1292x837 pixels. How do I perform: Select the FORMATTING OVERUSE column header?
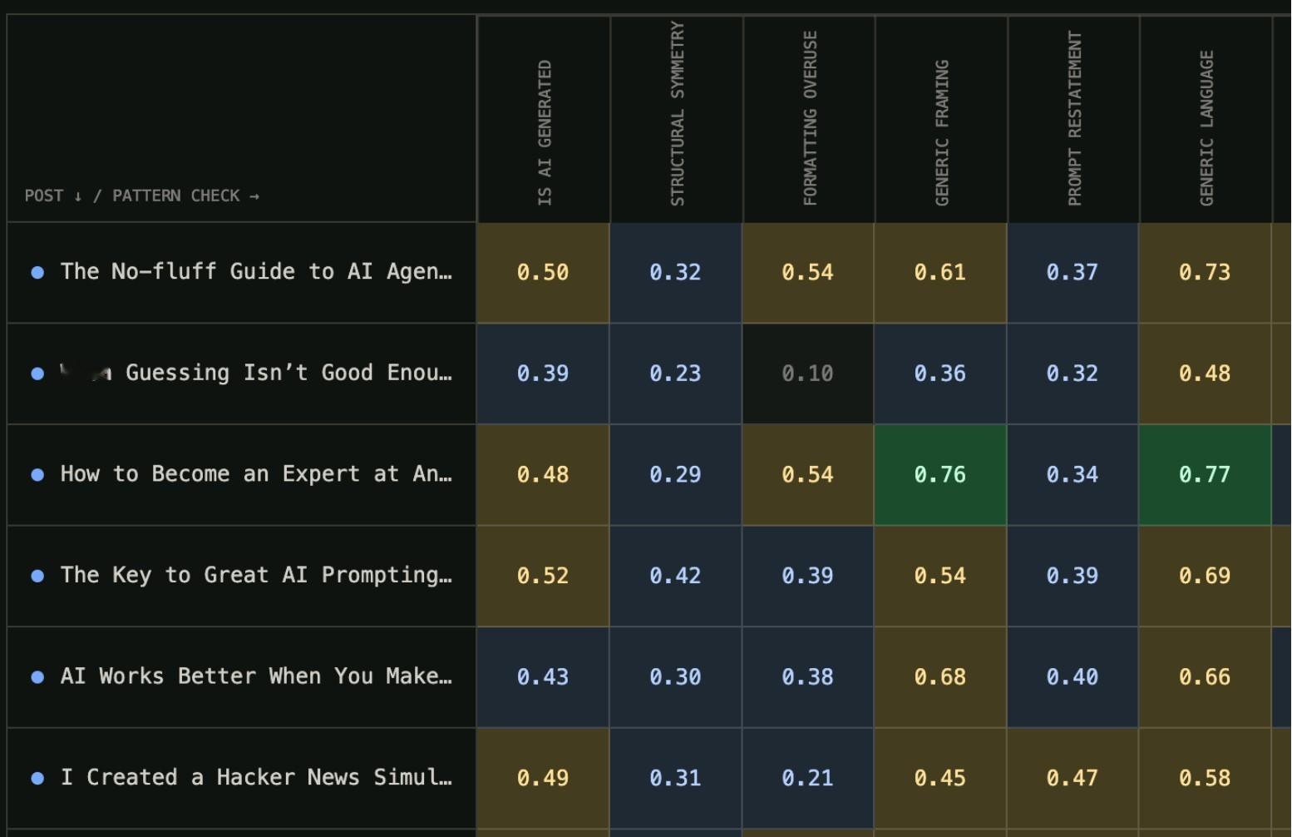coord(810,118)
